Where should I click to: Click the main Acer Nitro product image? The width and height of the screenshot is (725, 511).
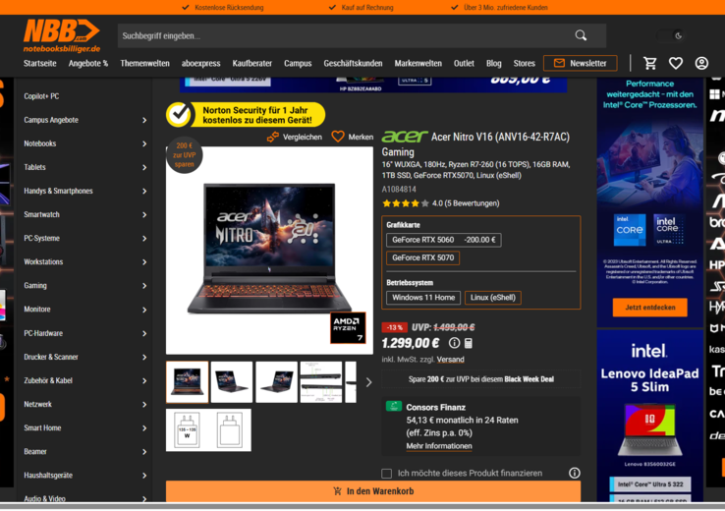pos(269,251)
